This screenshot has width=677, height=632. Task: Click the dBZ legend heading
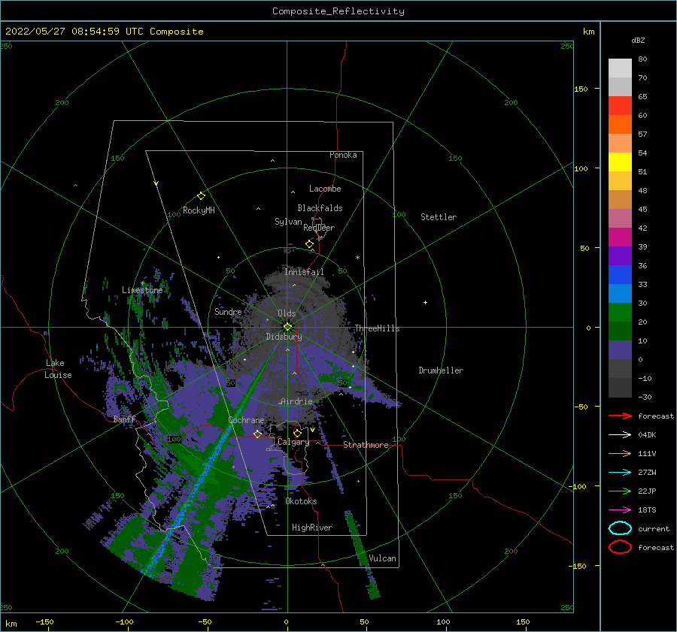tap(638, 41)
